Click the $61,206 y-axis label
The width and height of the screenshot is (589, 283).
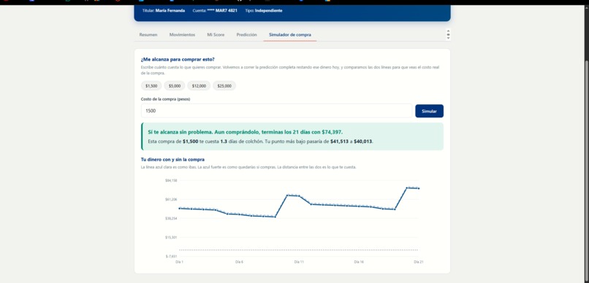(x=171, y=199)
